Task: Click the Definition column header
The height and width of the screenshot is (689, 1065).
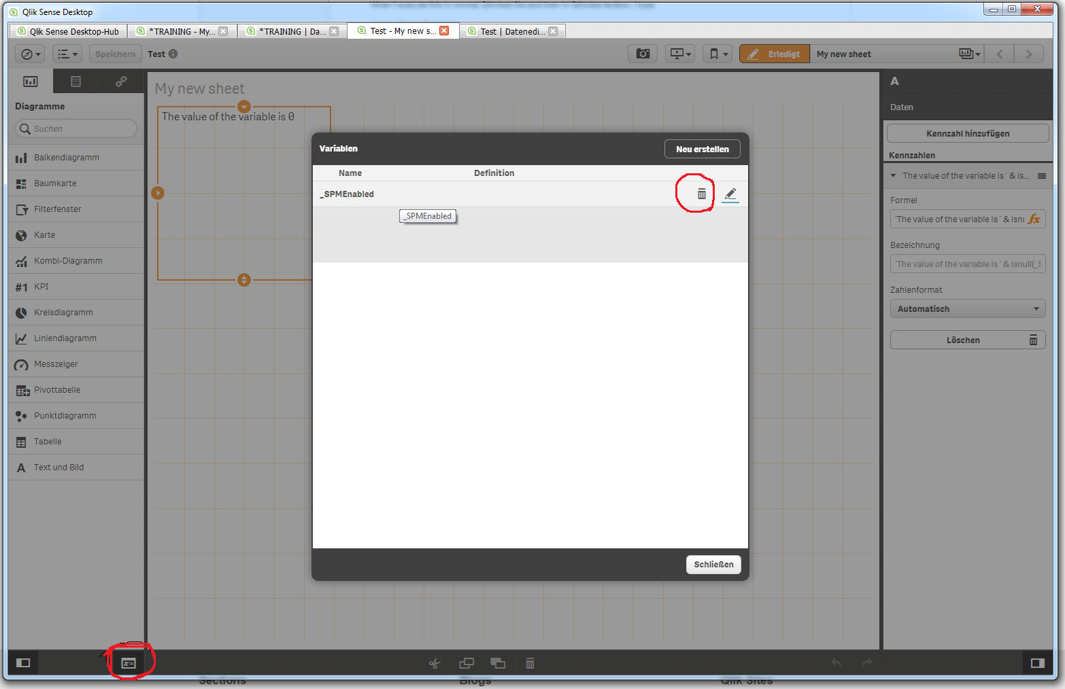Action: coord(494,173)
